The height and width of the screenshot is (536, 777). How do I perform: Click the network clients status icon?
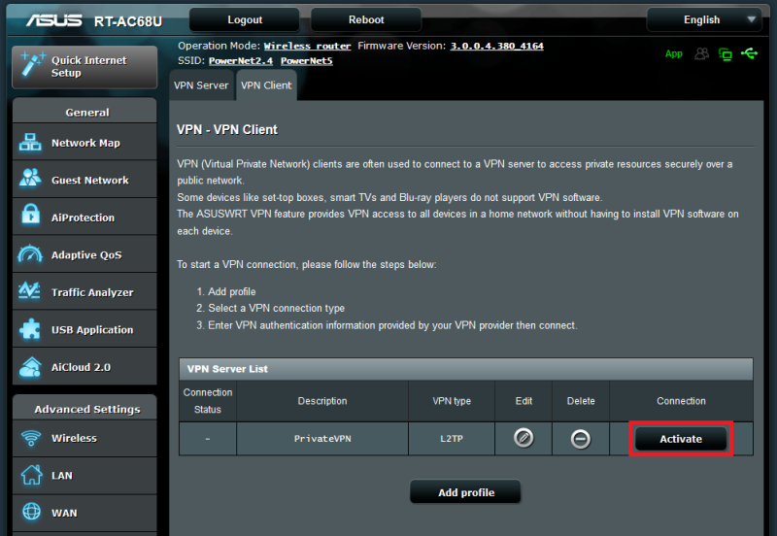click(x=725, y=53)
